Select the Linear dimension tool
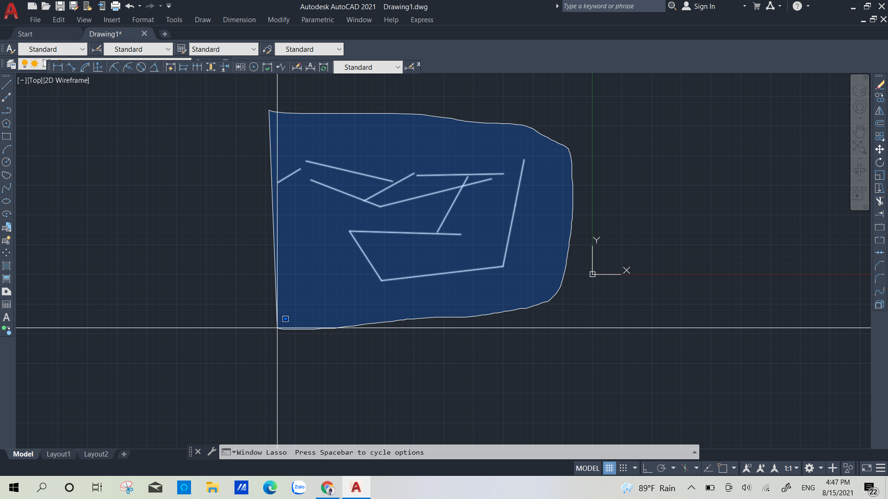 click(x=58, y=67)
